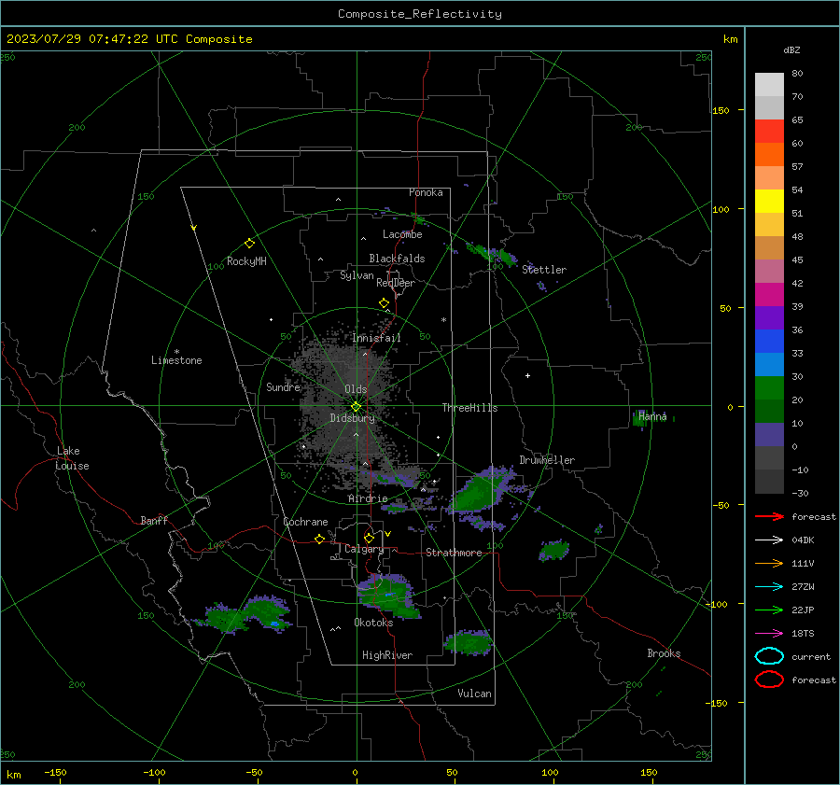
Task: Click the orange swatch between 57 and 60
Action: (769, 154)
